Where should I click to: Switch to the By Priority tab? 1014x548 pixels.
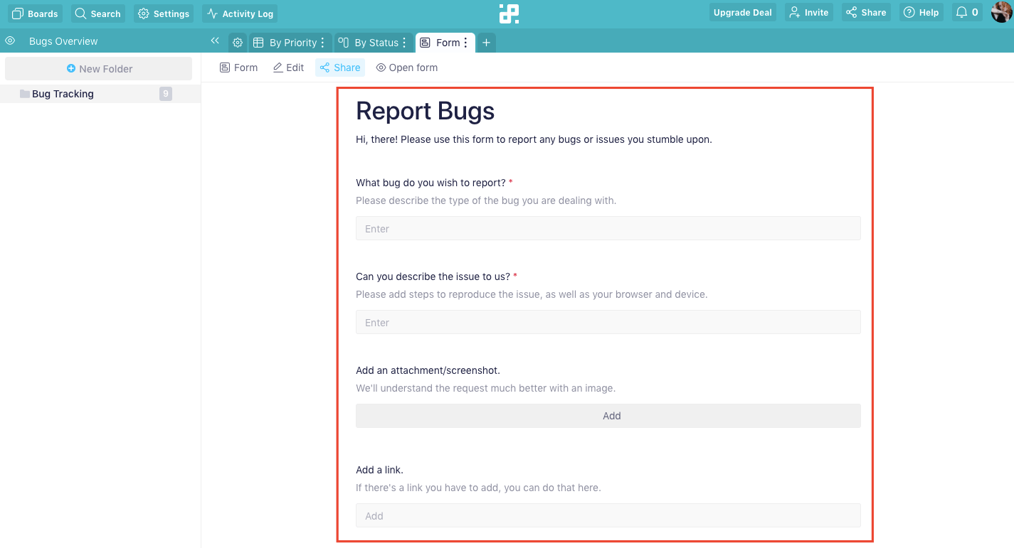tap(286, 43)
